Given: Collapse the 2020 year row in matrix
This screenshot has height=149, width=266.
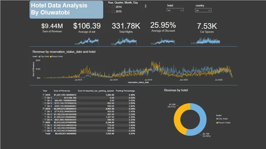Looking at the screenshot, I should click(44, 123).
